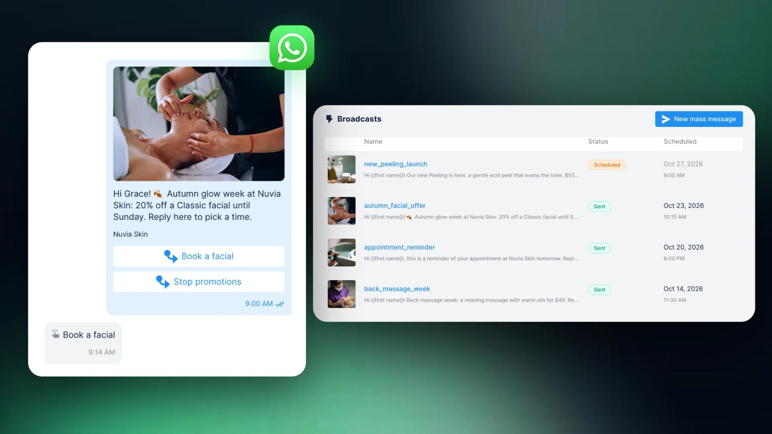Open the facial massage photo in the chat
The width and height of the screenshot is (772, 434).
point(199,124)
